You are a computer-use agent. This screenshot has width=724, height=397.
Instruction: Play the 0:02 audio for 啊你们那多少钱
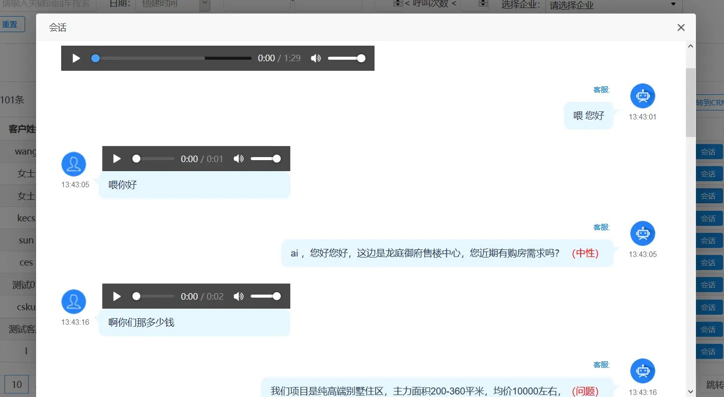pyautogui.click(x=117, y=296)
